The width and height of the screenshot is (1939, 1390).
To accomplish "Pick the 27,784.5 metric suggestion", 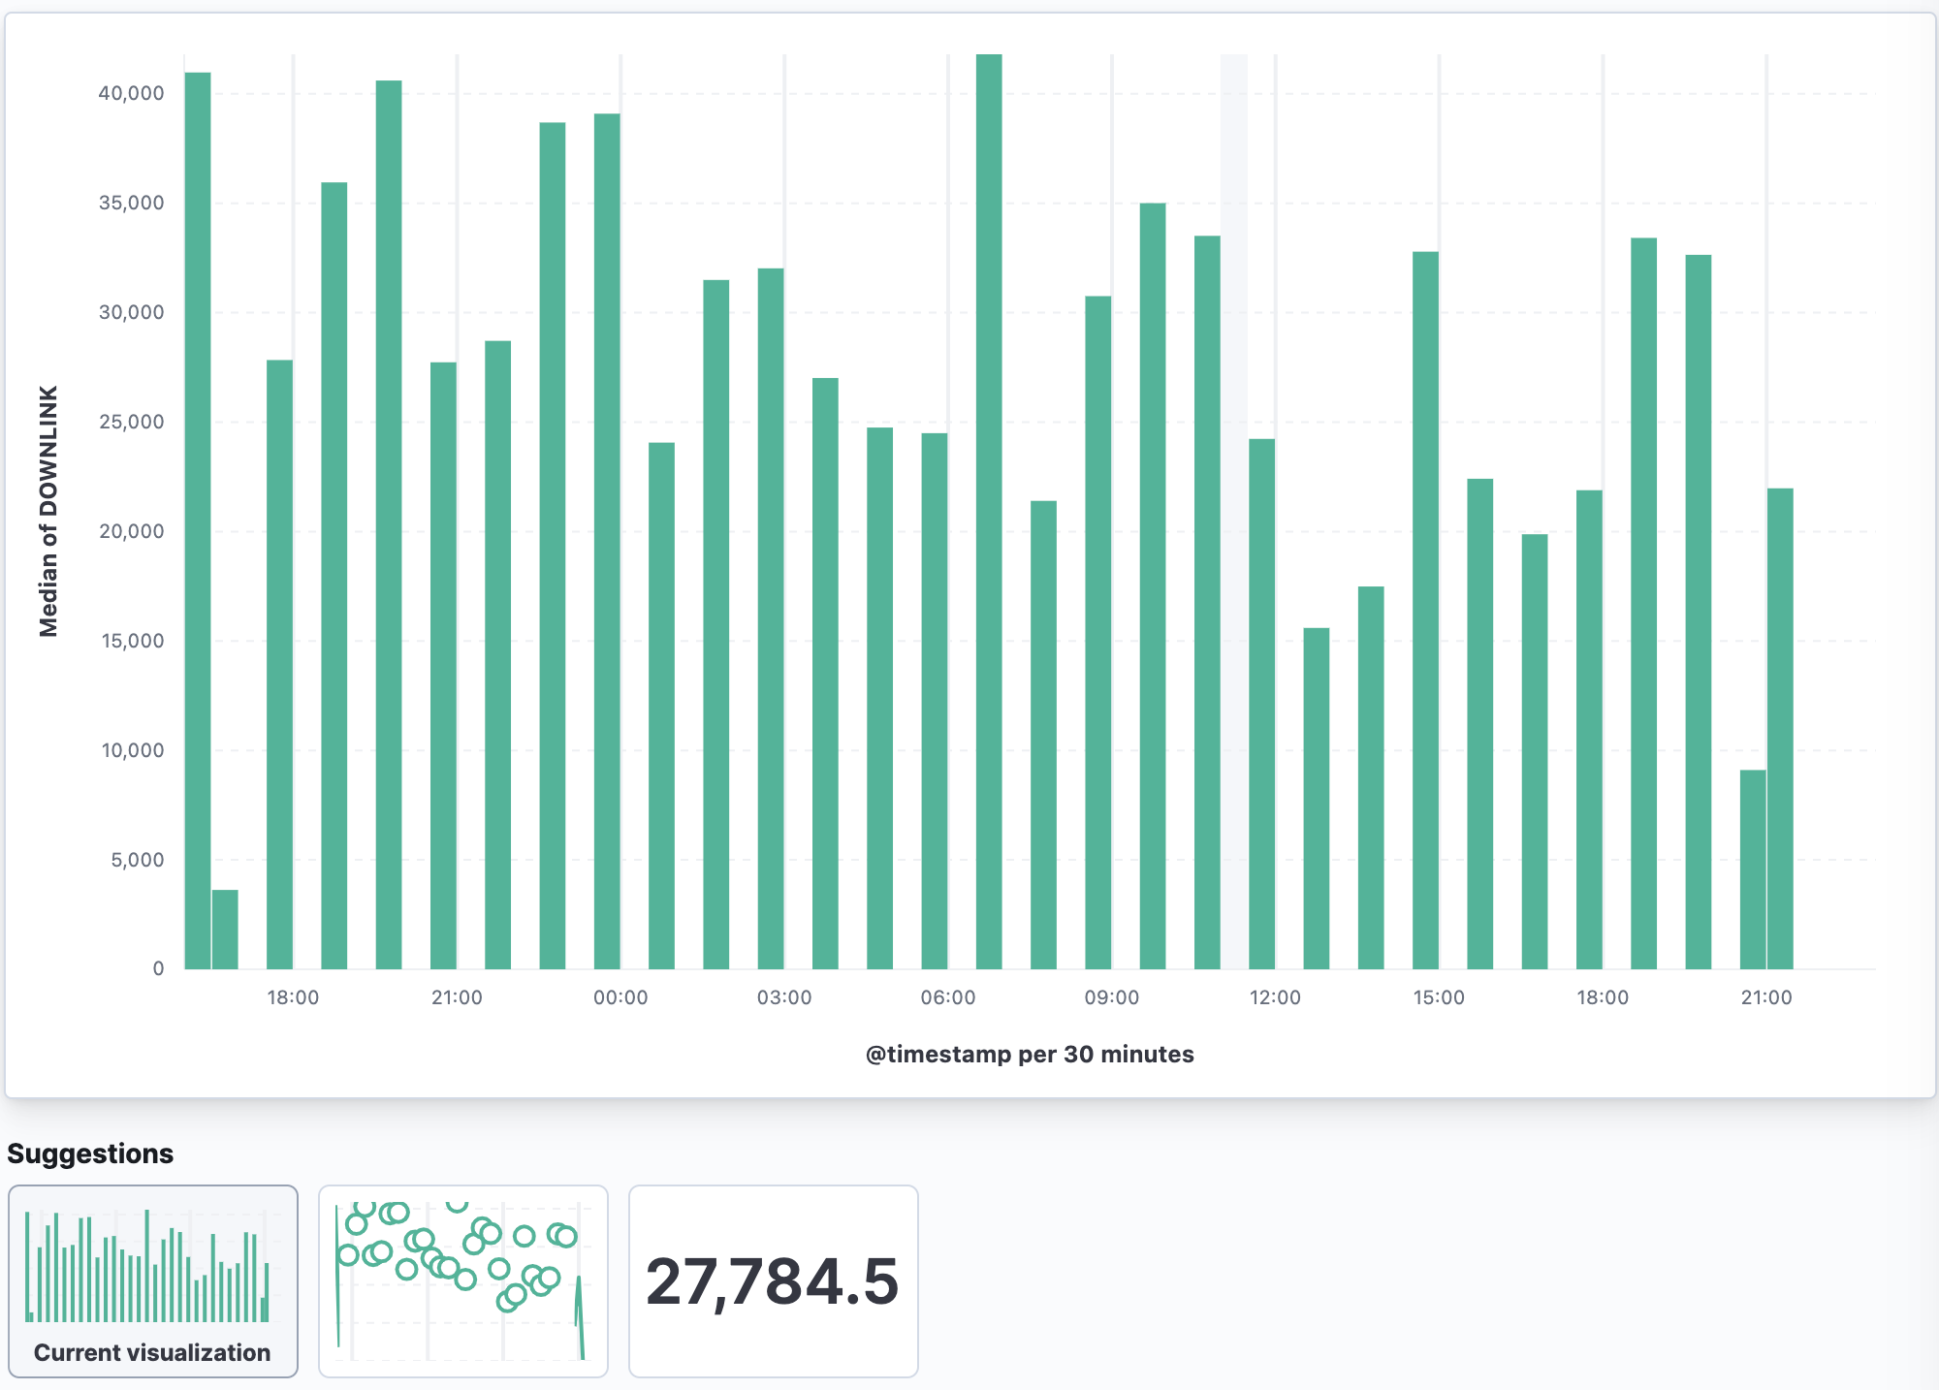I will pos(773,1279).
